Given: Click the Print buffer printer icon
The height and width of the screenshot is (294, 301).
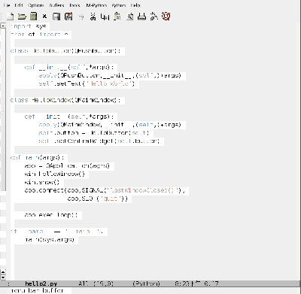Looking at the screenshot, I should 141,17.
